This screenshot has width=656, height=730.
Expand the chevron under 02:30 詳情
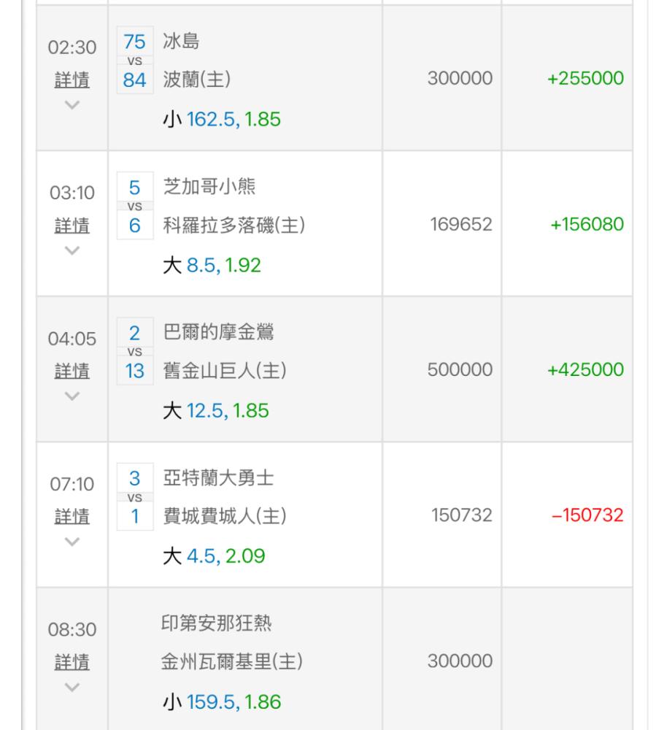pos(72,104)
